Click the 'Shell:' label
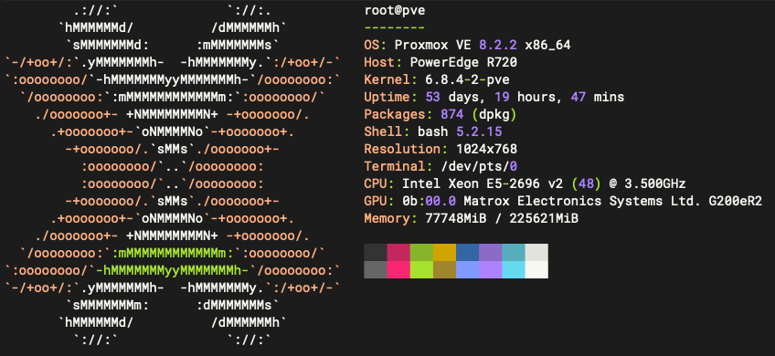Screen dimensions: 775x356 [387, 131]
